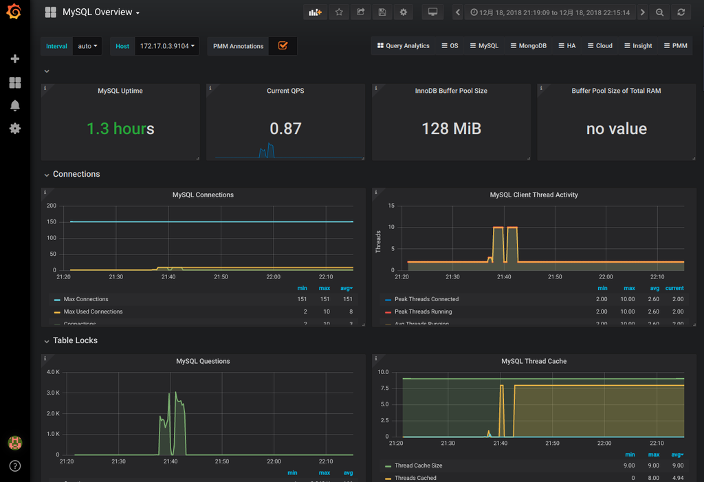The width and height of the screenshot is (704, 482).
Task: Collapse the Table Locks row
Action: coord(71,340)
